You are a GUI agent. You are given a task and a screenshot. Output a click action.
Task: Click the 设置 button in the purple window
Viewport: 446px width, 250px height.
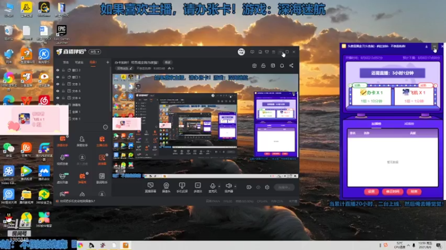coord(371,192)
